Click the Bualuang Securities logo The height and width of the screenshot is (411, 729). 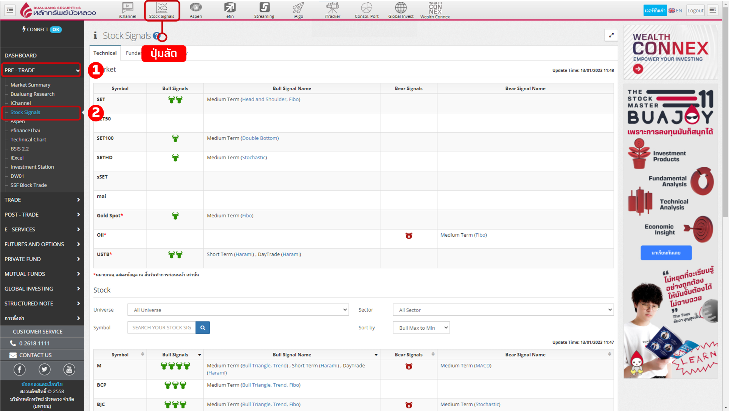58,10
